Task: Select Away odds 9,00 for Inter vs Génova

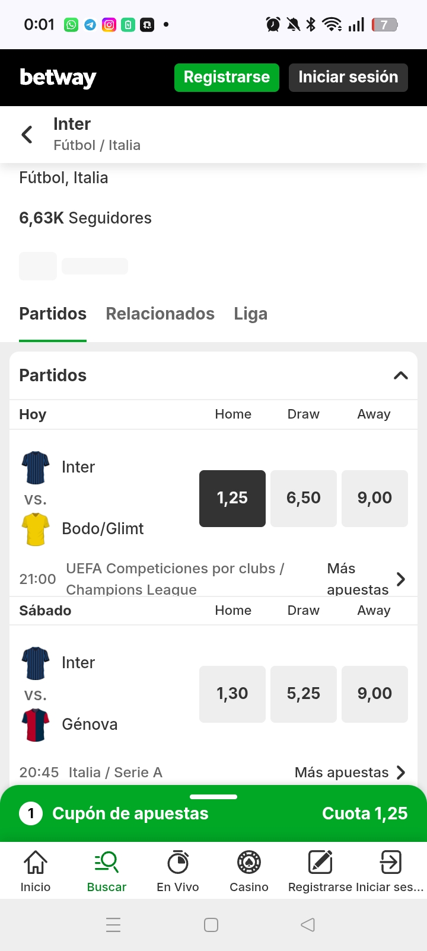Action: (x=375, y=694)
